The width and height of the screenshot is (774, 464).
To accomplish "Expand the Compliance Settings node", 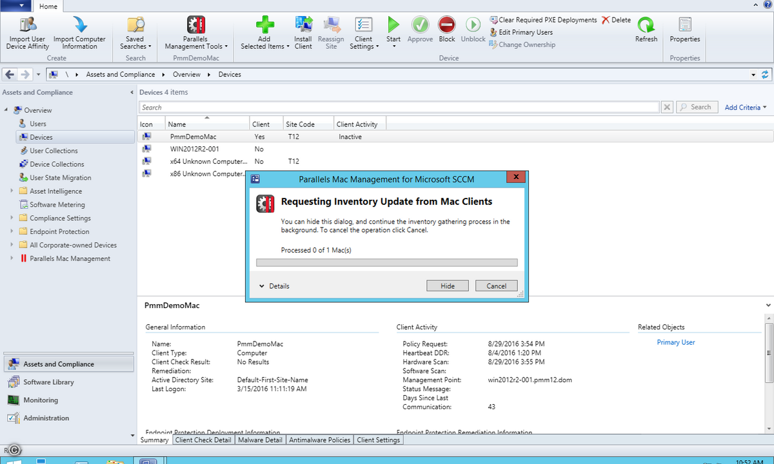I will pyautogui.click(x=12, y=218).
